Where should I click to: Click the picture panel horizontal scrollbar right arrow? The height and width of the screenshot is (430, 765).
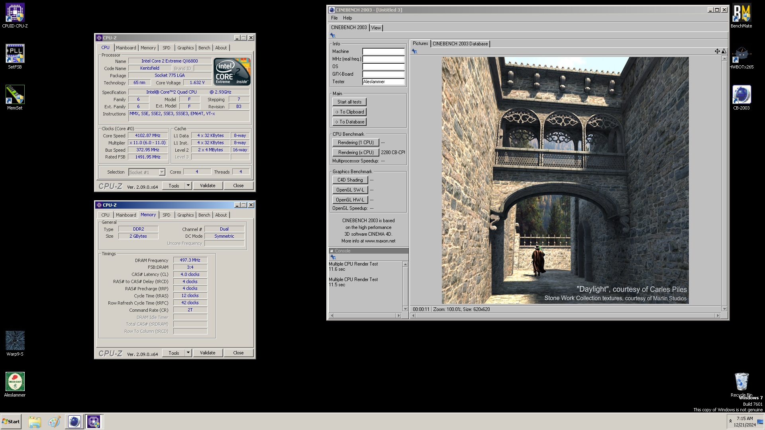click(x=718, y=315)
